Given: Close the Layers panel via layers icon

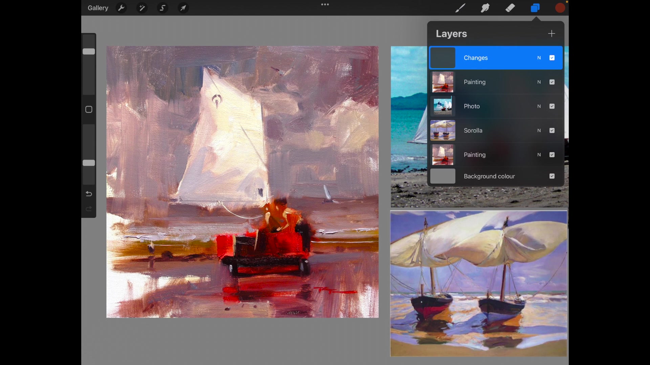Looking at the screenshot, I should tap(535, 8).
